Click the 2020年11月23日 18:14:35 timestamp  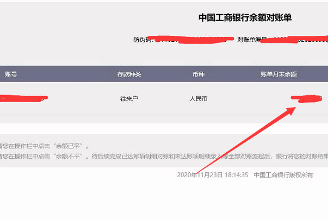pos(213,175)
